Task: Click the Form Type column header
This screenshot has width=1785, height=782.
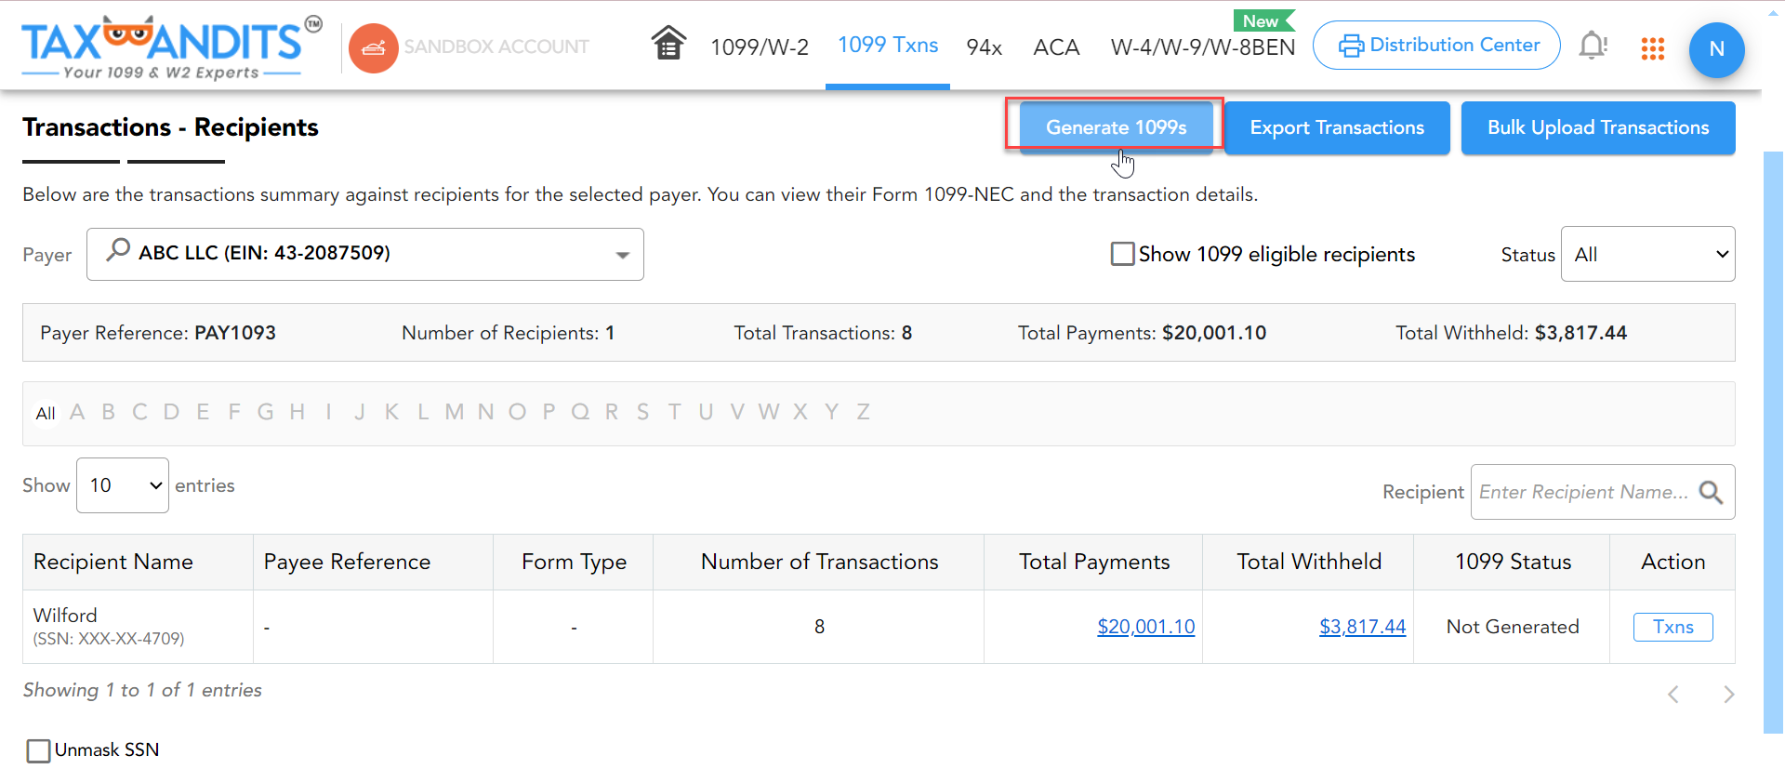Action: 574,562
